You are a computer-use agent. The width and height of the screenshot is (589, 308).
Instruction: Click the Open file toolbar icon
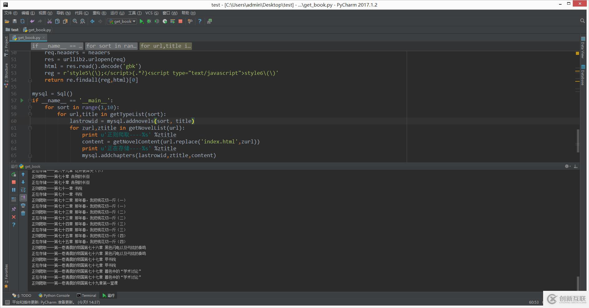[x=7, y=21]
